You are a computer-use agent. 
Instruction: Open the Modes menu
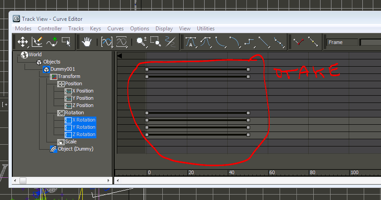click(23, 29)
